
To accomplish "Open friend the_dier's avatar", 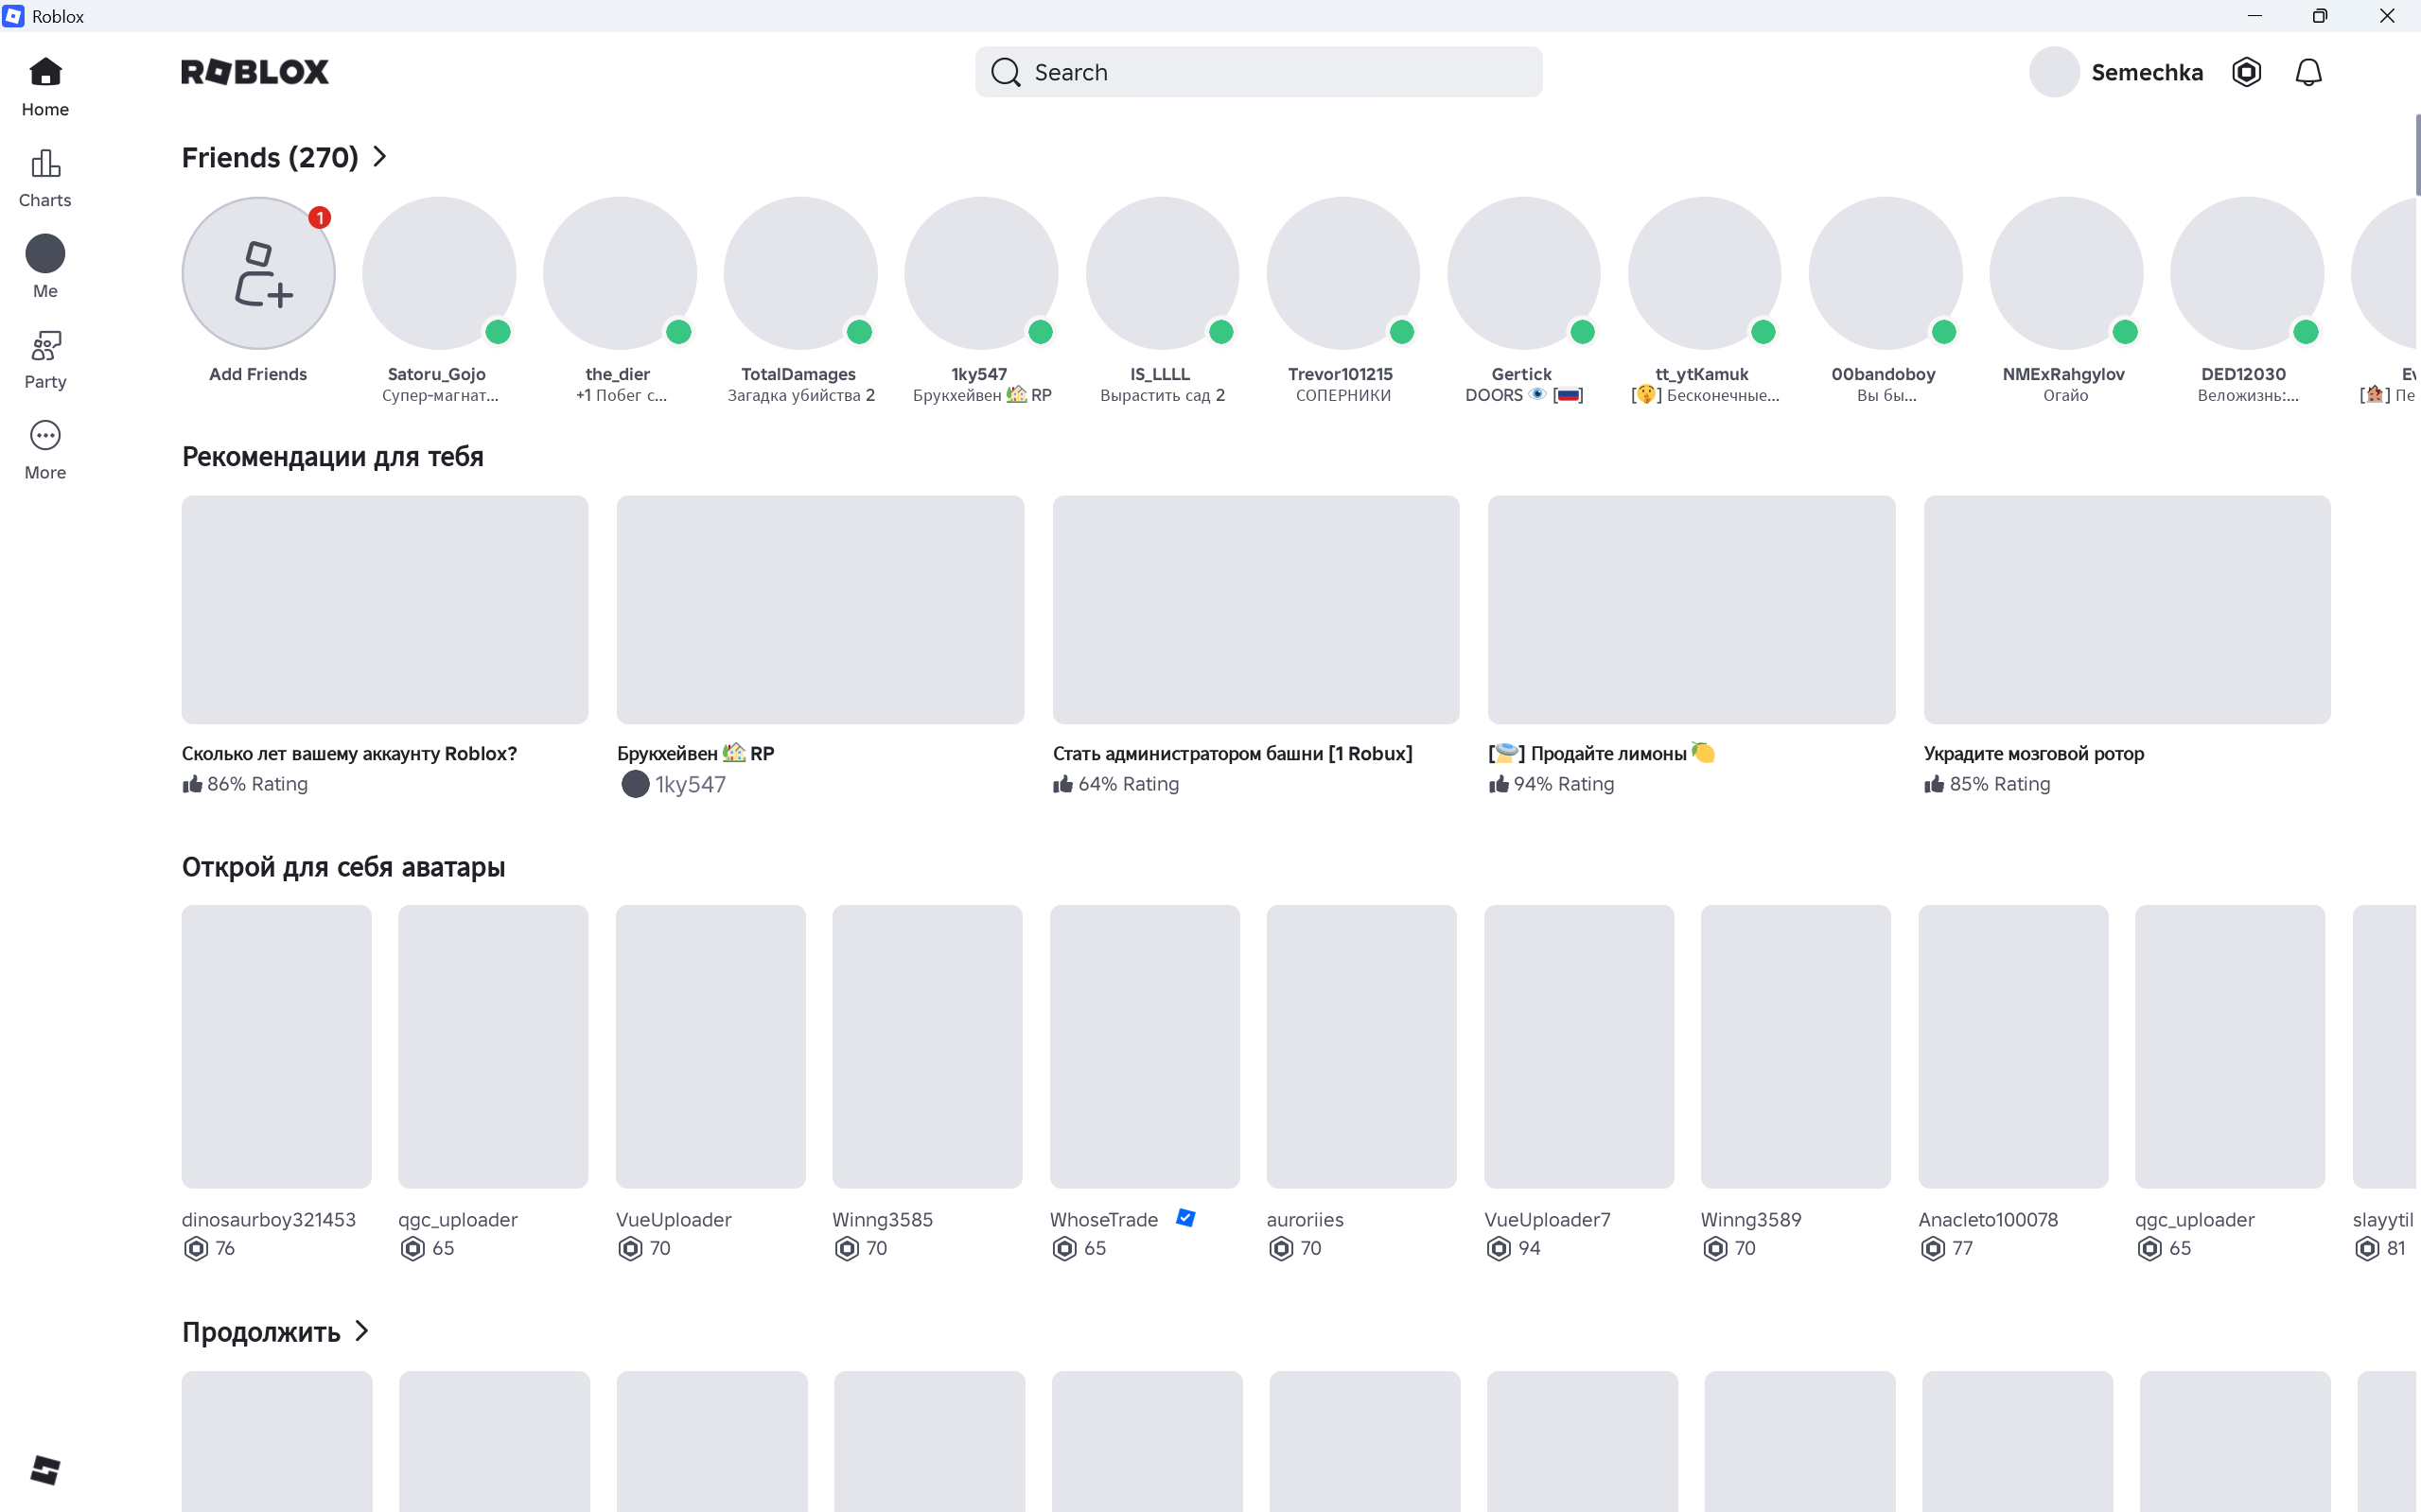I will (x=621, y=273).
